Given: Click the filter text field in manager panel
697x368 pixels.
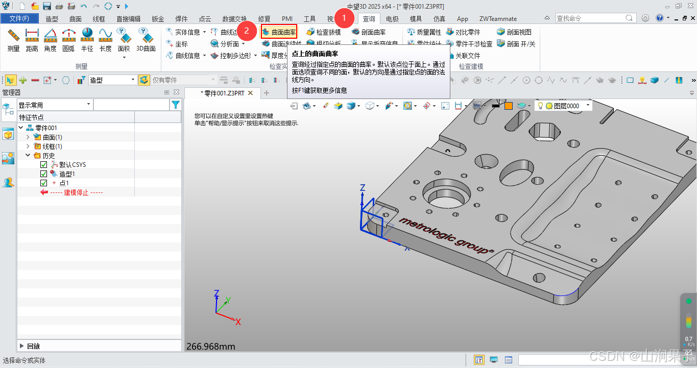Looking at the screenshot, I should point(131,105).
